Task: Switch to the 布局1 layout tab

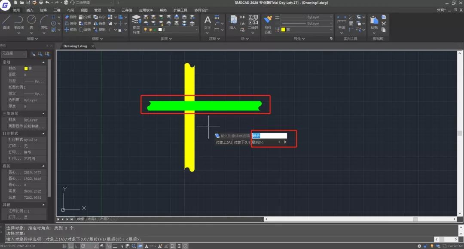Action: (x=92, y=219)
